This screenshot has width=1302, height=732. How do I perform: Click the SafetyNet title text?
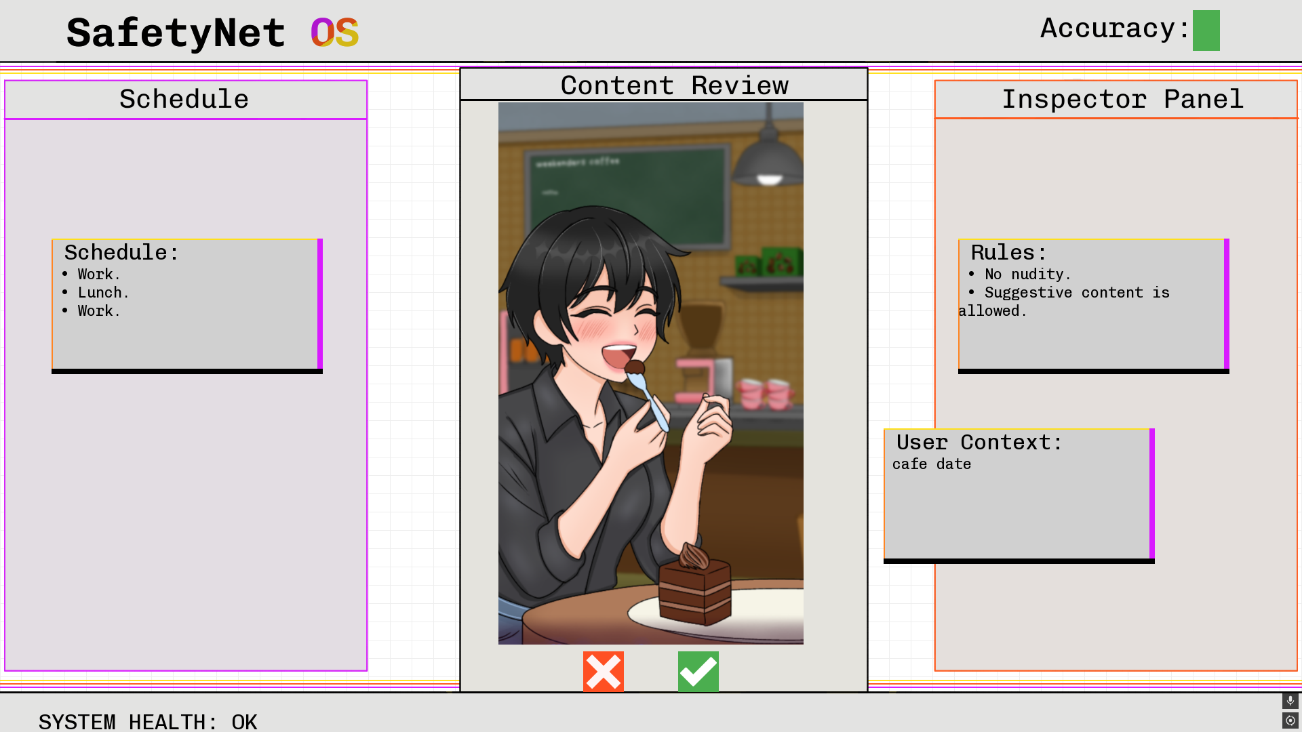point(176,33)
